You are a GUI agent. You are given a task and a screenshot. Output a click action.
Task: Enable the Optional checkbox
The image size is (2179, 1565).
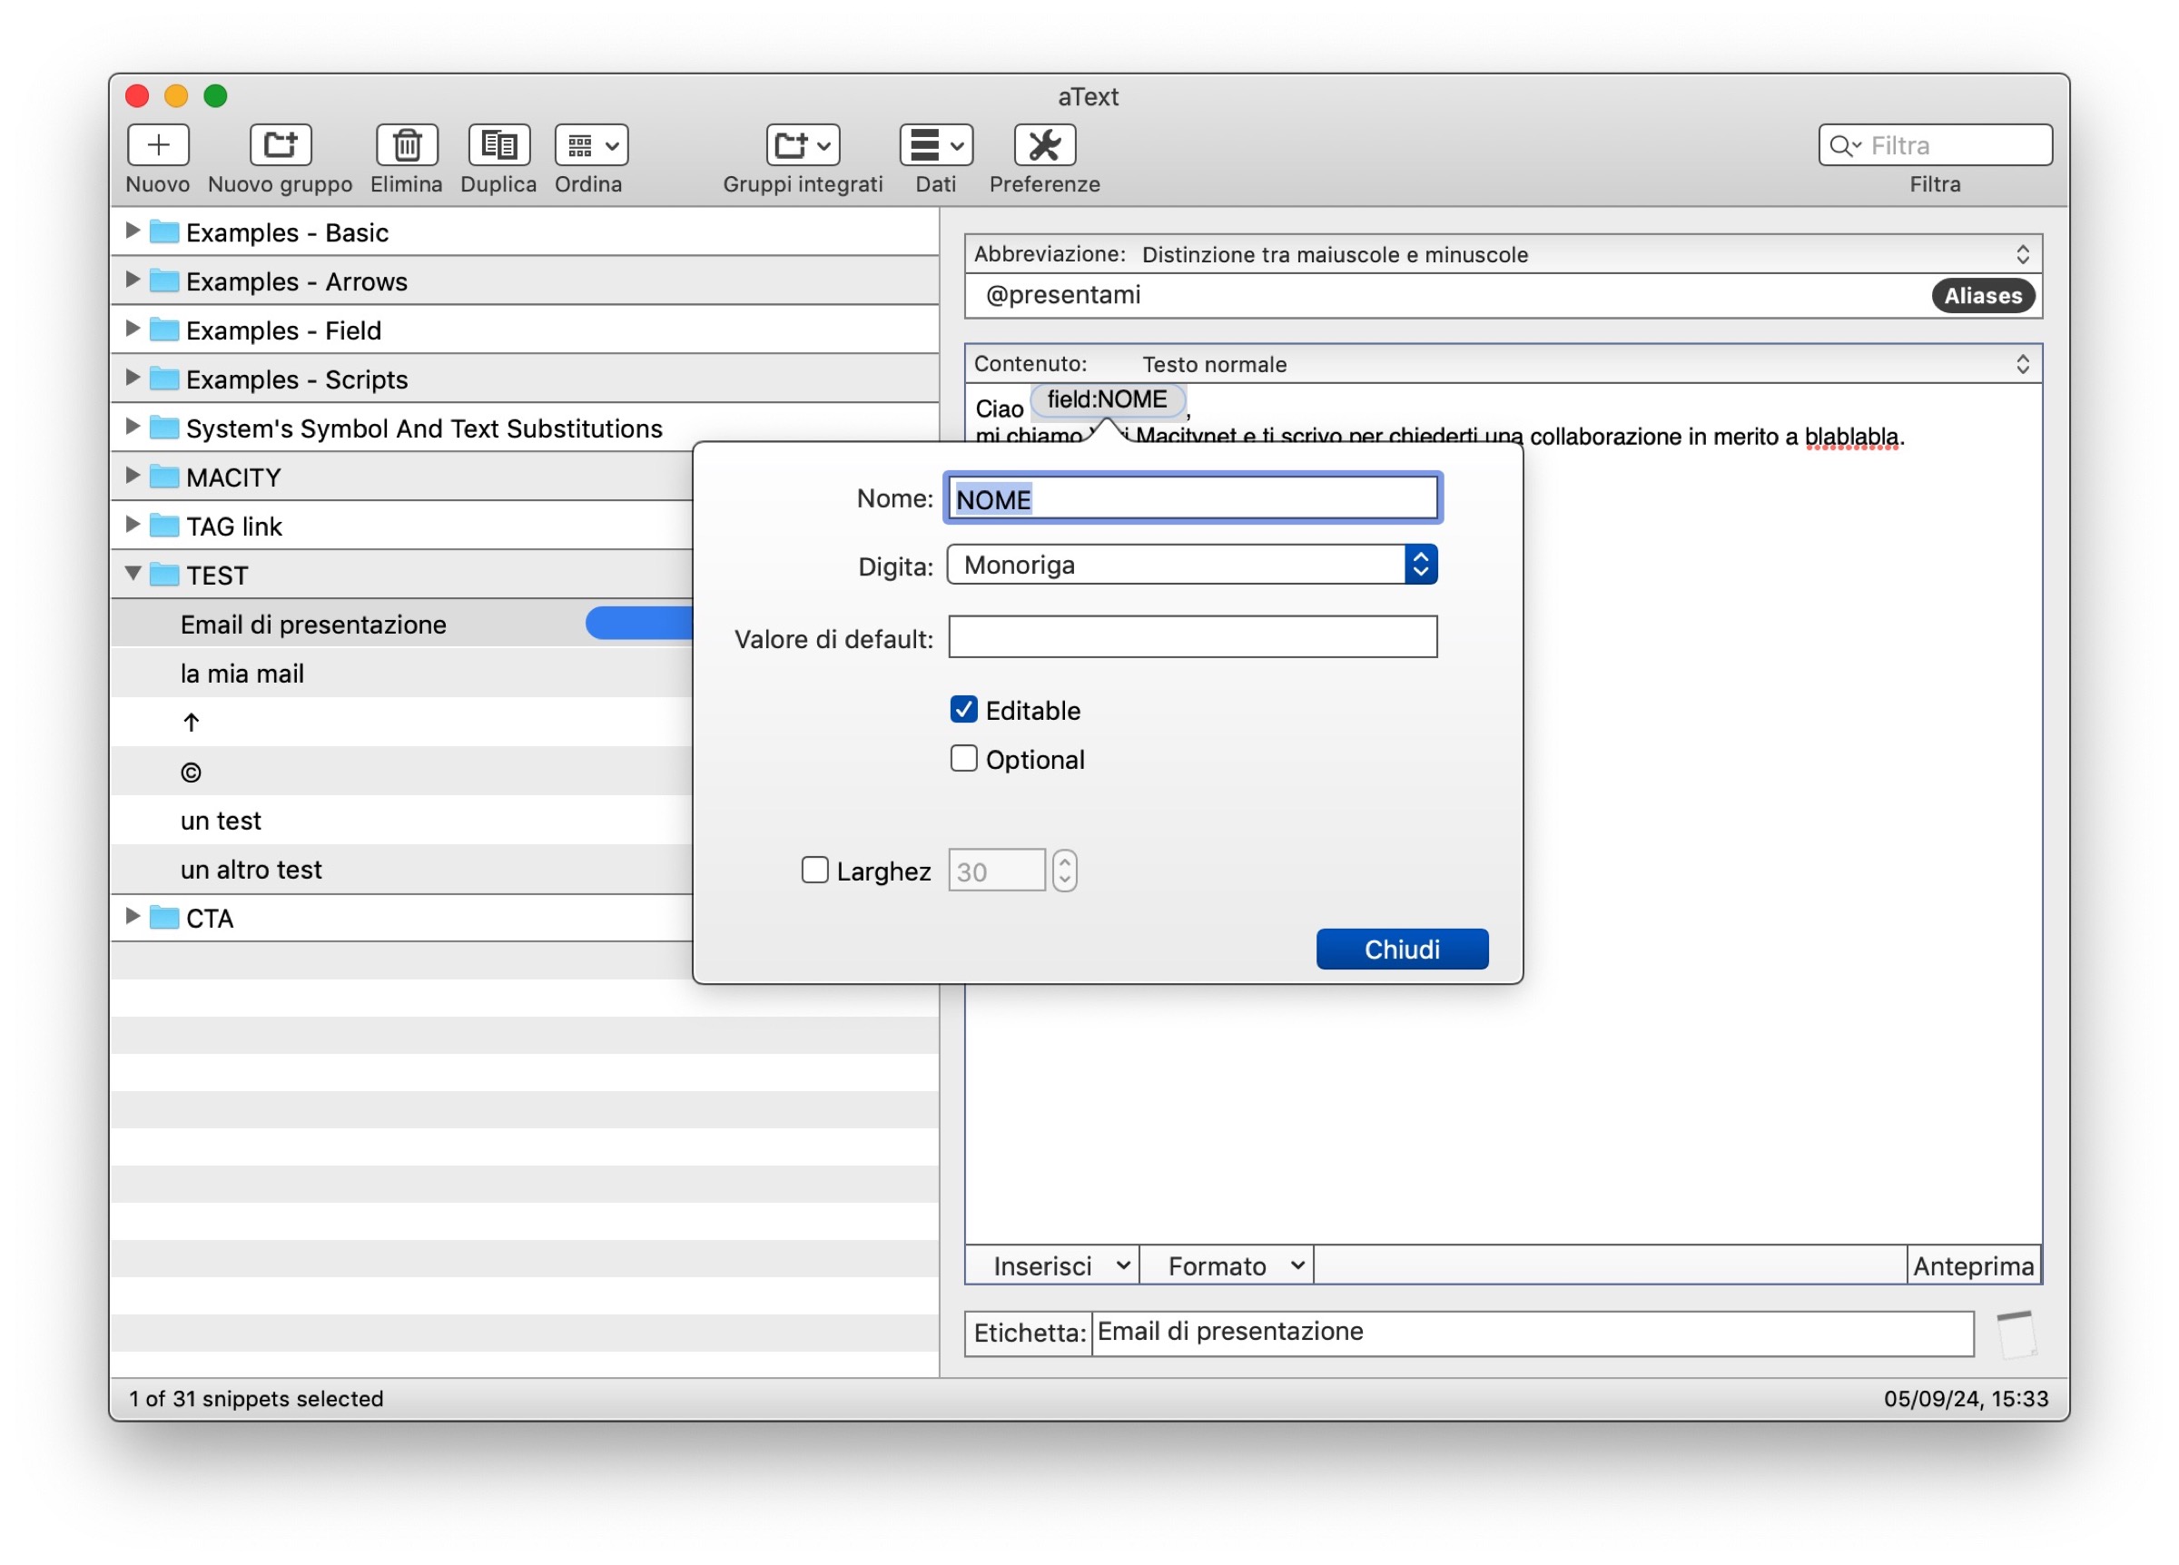point(963,758)
